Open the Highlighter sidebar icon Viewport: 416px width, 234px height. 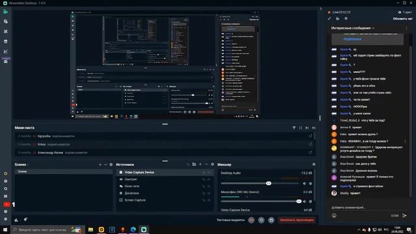click(x=6, y=60)
